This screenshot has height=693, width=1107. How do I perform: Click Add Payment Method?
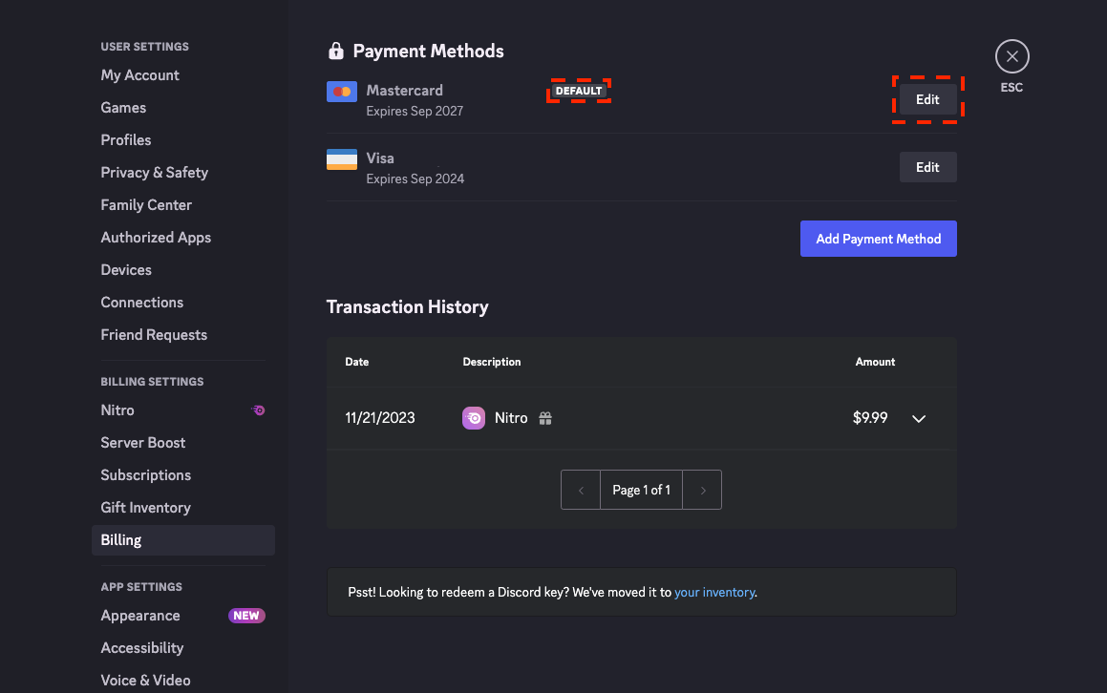pyautogui.click(x=878, y=239)
